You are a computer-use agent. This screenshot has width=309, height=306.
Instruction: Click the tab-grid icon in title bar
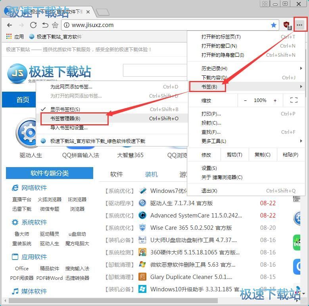[x=265, y=4]
